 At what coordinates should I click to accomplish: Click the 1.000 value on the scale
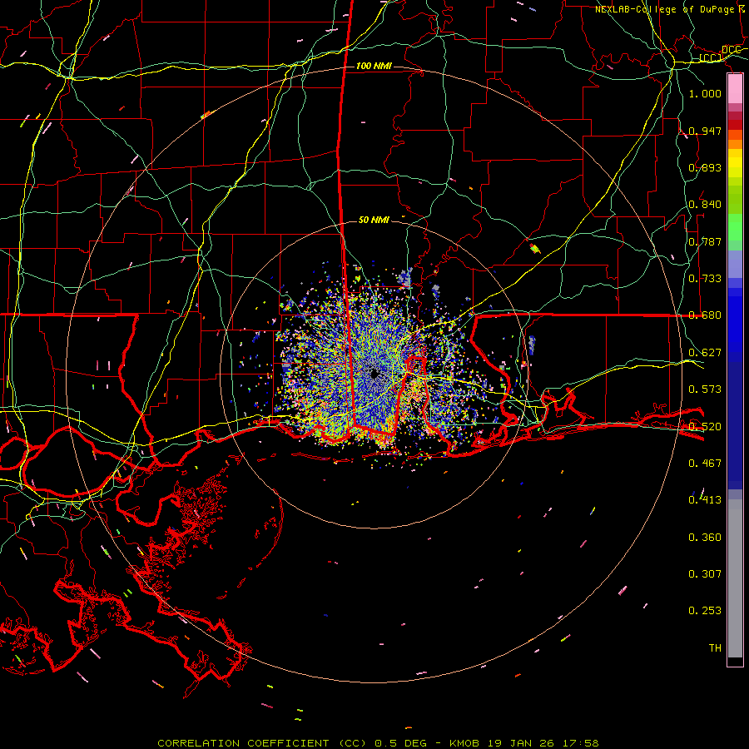tap(705, 93)
